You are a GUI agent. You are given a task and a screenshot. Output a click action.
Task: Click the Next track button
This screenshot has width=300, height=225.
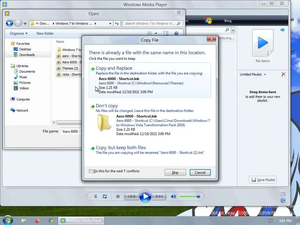pyautogui.click(x=159, y=197)
